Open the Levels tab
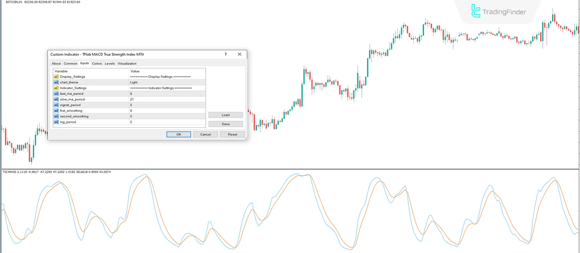This screenshot has height=253, width=580. (x=110, y=64)
